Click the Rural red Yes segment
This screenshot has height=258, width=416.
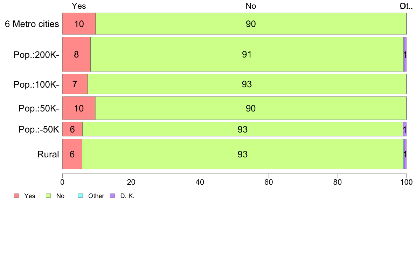click(x=72, y=154)
